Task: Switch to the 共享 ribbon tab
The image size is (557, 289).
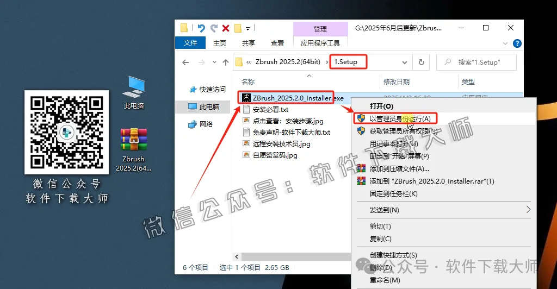Action: point(248,43)
